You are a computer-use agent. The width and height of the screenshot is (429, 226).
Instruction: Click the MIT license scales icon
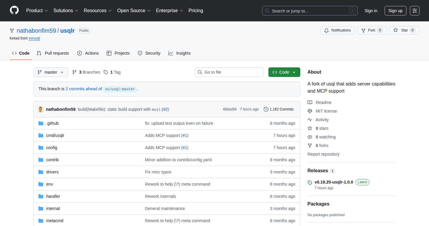point(310,111)
